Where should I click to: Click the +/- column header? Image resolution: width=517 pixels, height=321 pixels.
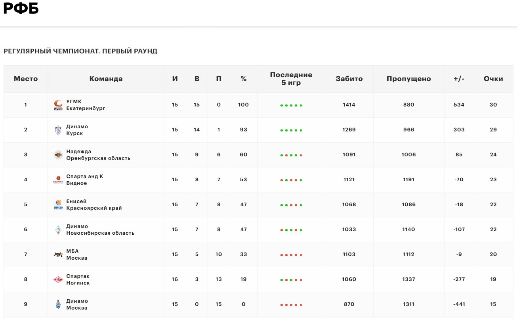(x=459, y=79)
